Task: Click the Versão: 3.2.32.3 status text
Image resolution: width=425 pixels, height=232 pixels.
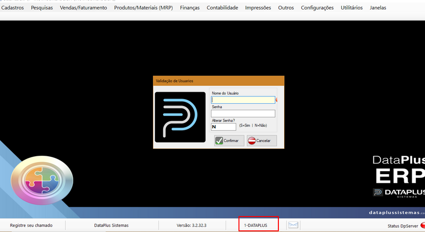Action: (192, 225)
